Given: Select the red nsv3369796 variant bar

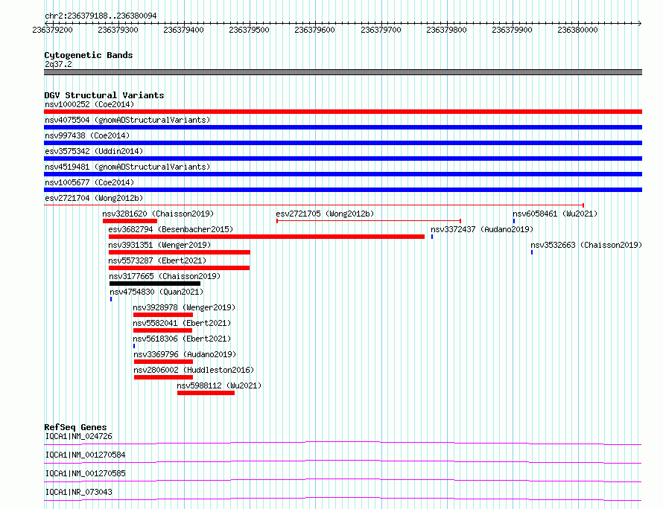Looking at the screenshot, I should coord(163,362).
